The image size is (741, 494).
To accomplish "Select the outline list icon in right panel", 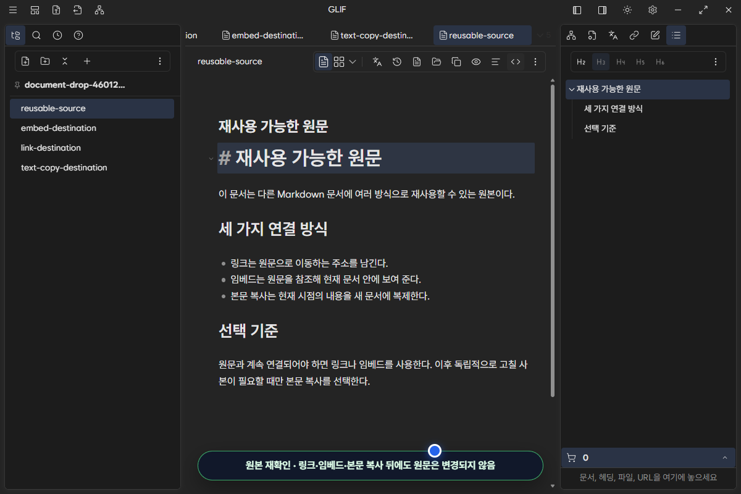I will pos(676,35).
